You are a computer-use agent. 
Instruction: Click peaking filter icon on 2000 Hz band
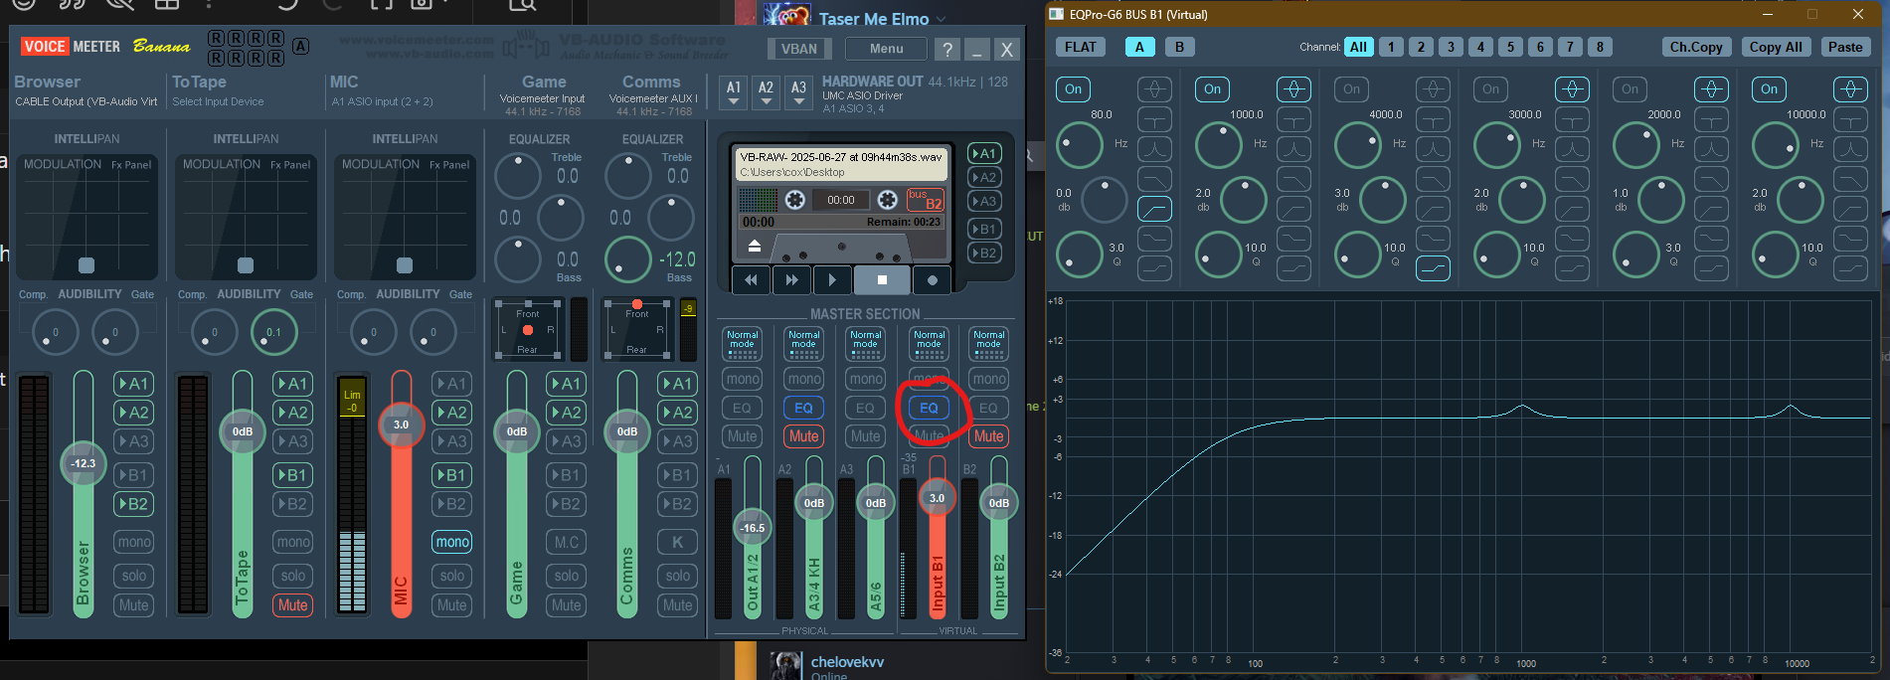pyautogui.click(x=1711, y=89)
